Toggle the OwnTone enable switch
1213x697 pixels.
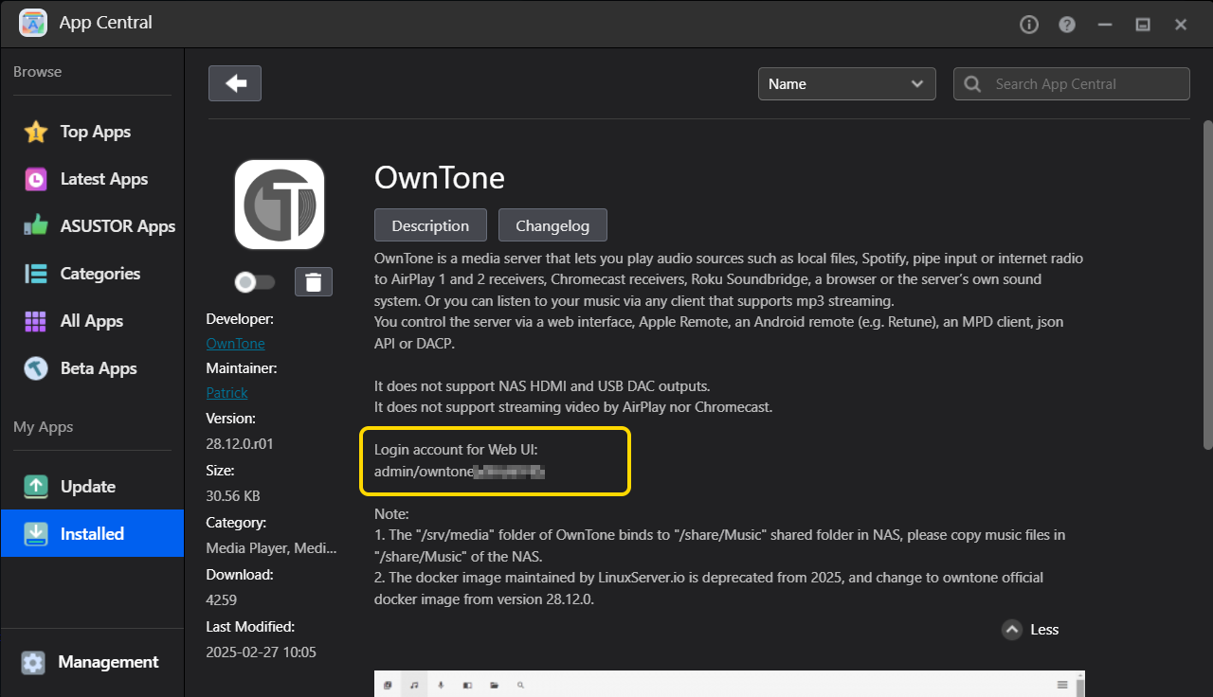255,281
